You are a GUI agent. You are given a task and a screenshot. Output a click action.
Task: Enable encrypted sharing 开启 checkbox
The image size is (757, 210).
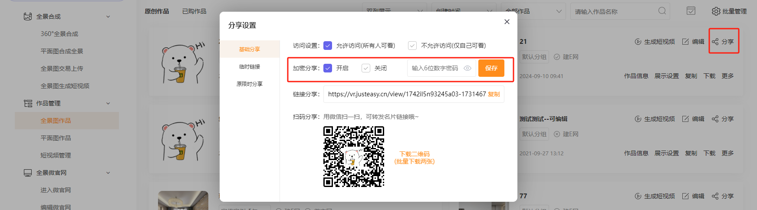[328, 68]
